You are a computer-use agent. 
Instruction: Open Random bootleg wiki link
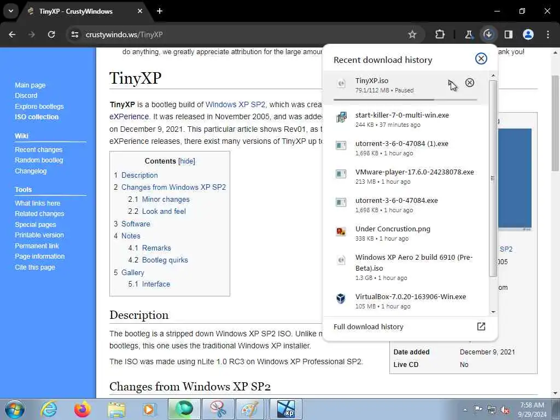[x=39, y=160]
